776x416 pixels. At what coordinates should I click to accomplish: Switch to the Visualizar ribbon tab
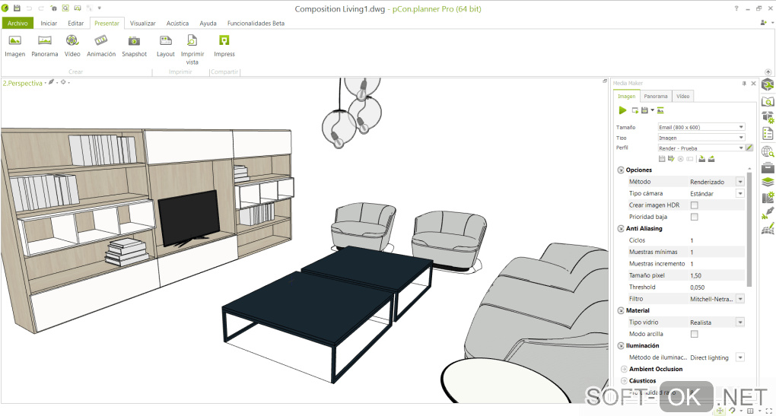click(142, 24)
